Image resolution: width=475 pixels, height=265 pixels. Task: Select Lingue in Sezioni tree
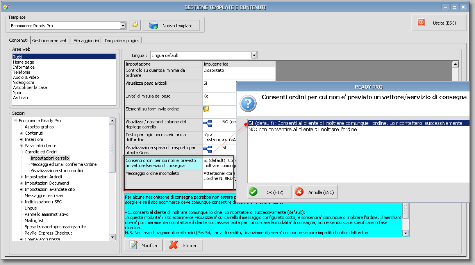(30, 208)
